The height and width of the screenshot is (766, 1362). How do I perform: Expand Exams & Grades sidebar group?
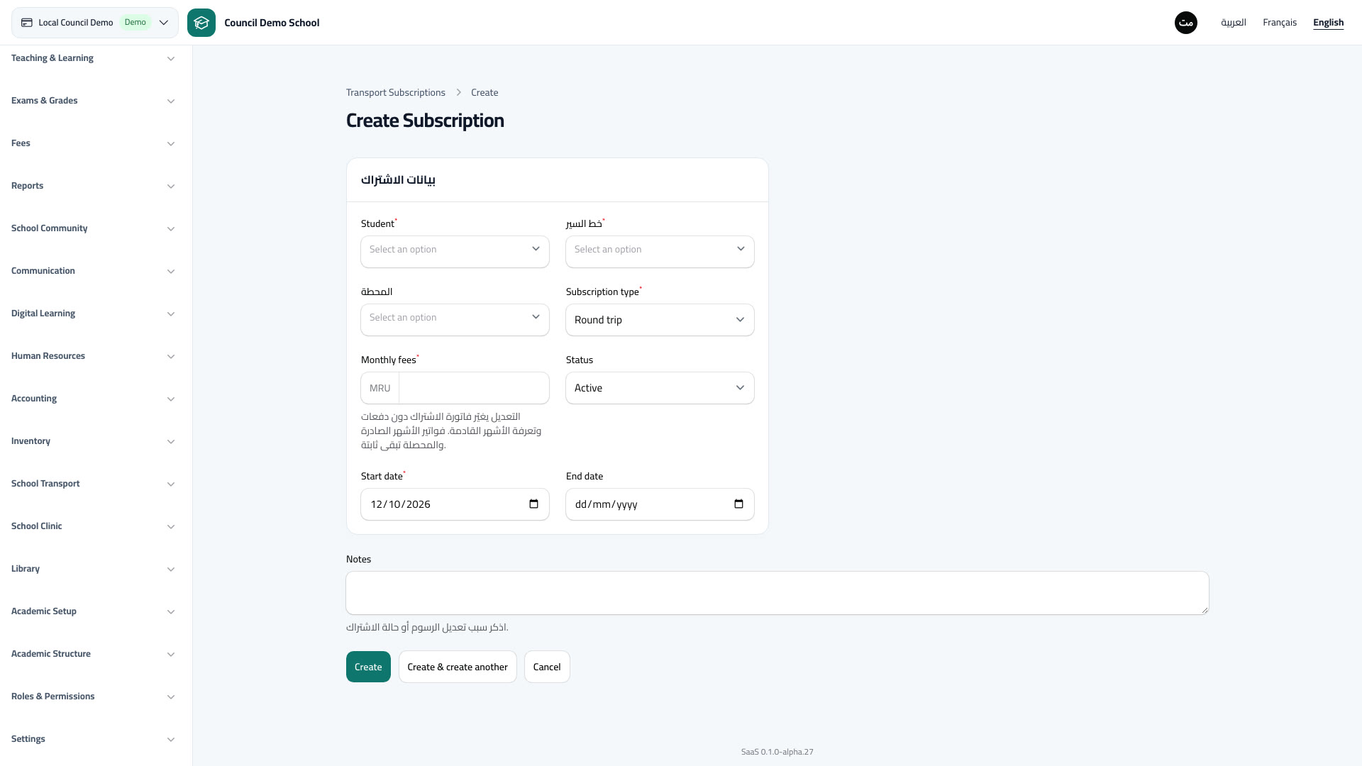[x=93, y=101]
